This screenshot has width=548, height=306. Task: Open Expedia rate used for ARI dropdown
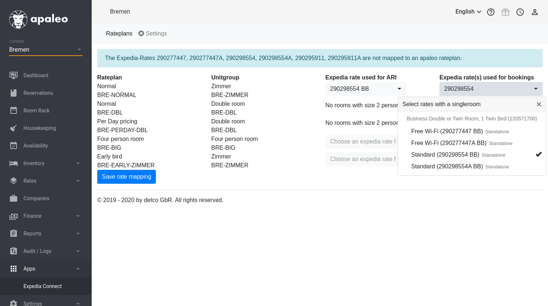[x=365, y=89]
